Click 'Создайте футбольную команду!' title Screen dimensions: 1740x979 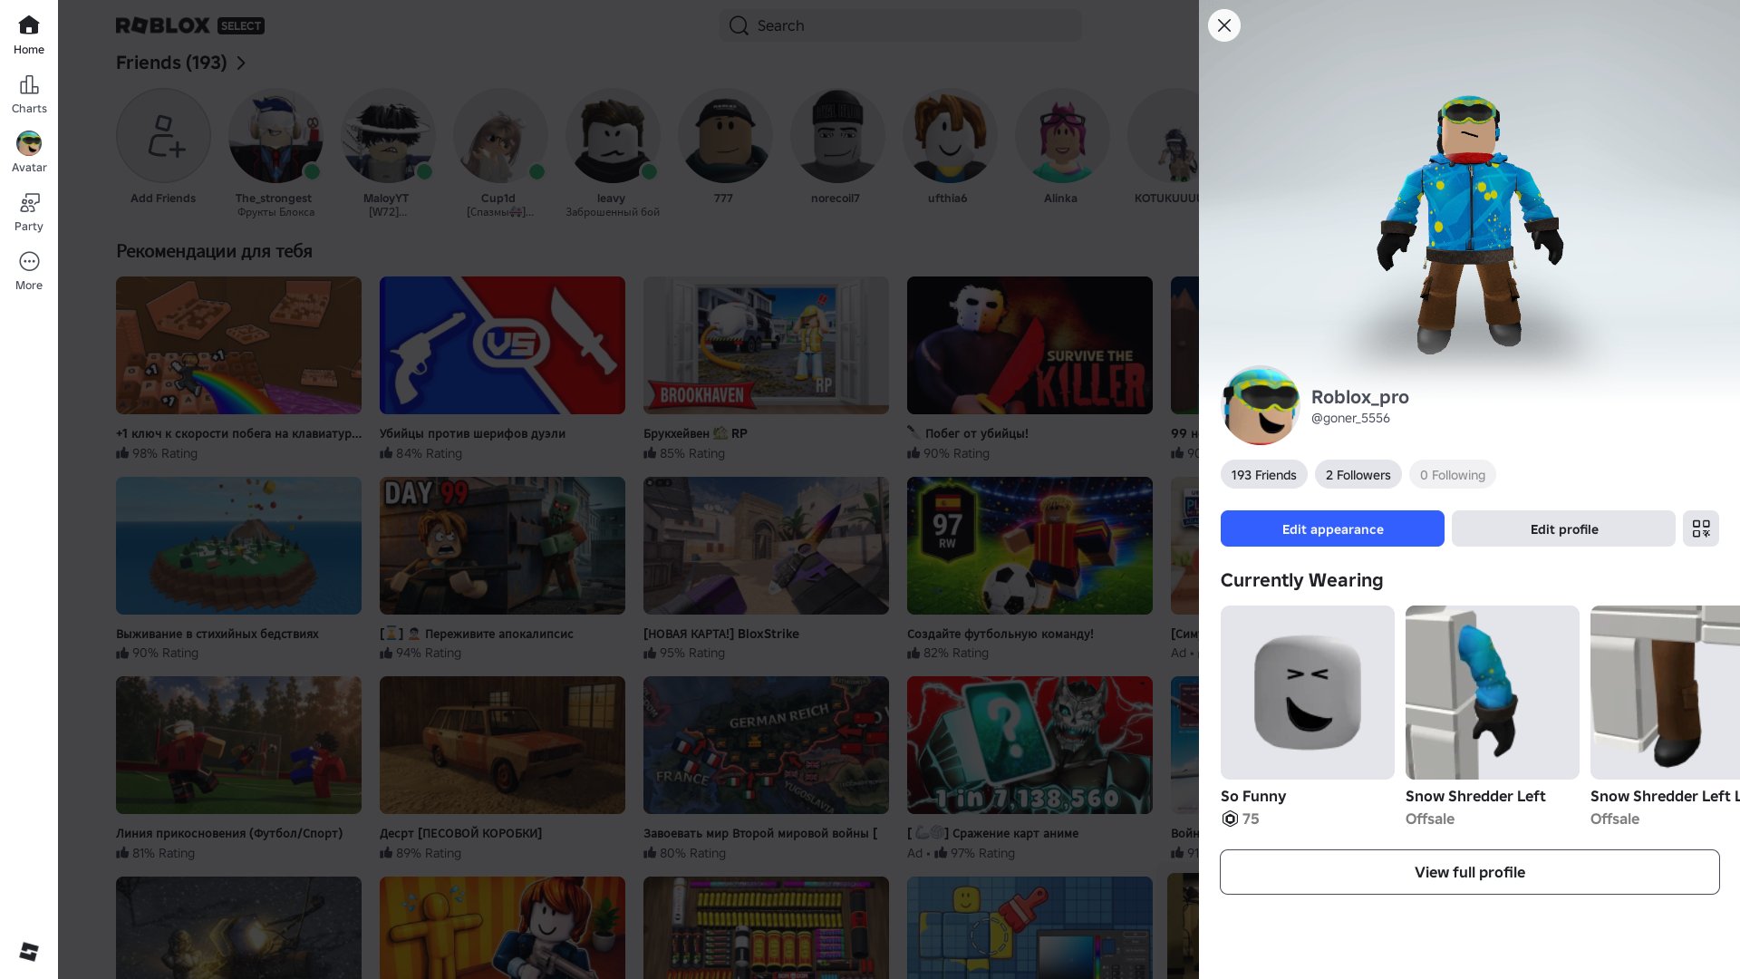coord(1000,634)
